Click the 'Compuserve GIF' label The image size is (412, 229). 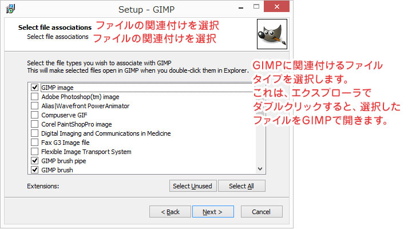(64, 115)
